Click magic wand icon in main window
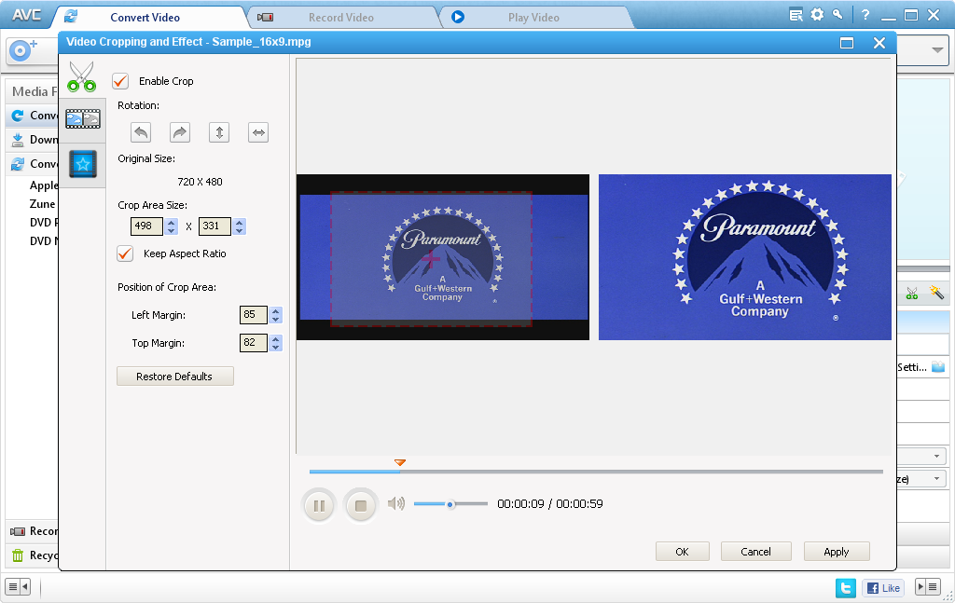The height and width of the screenshot is (603, 955). pos(936,293)
